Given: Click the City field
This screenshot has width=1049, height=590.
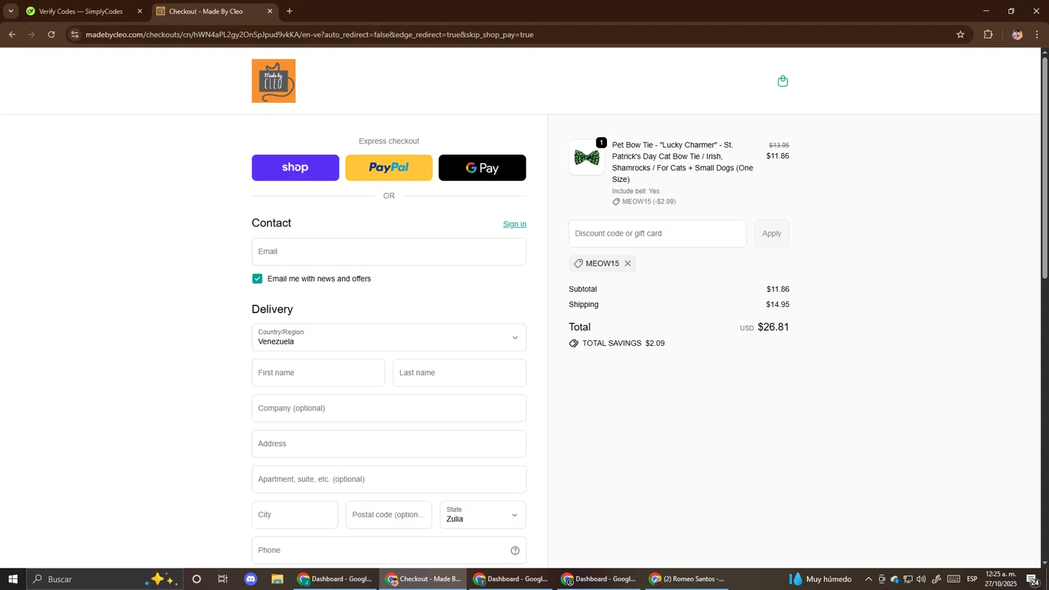Looking at the screenshot, I should tap(295, 515).
